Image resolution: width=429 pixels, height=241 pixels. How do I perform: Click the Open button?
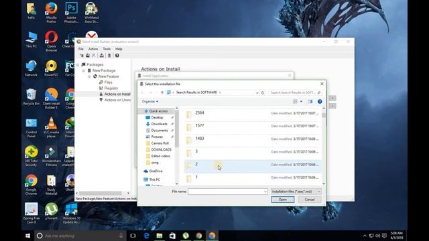coord(283,199)
